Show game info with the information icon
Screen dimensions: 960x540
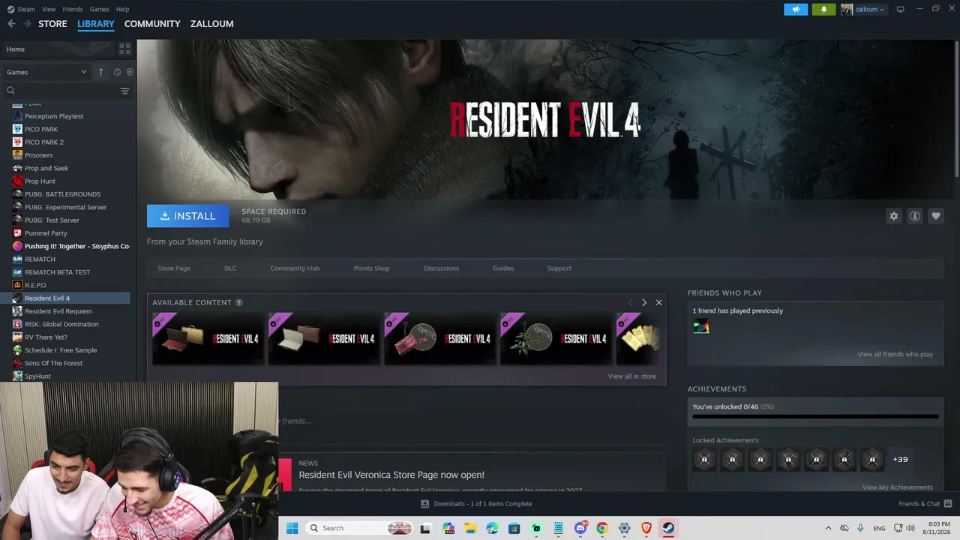[x=914, y=216]
